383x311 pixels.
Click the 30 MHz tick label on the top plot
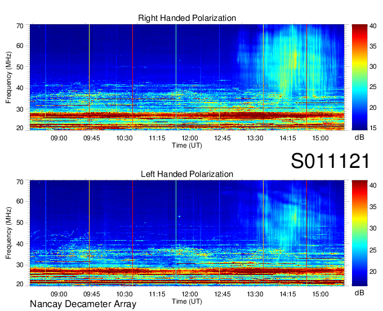point(20,109)
